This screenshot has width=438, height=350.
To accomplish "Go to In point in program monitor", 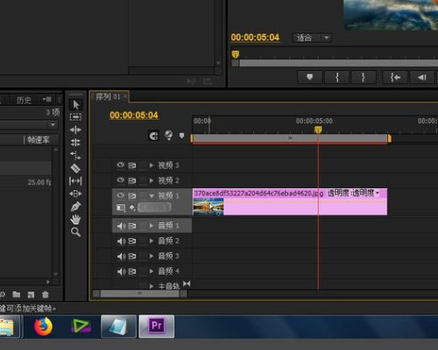I will [395, 77].
